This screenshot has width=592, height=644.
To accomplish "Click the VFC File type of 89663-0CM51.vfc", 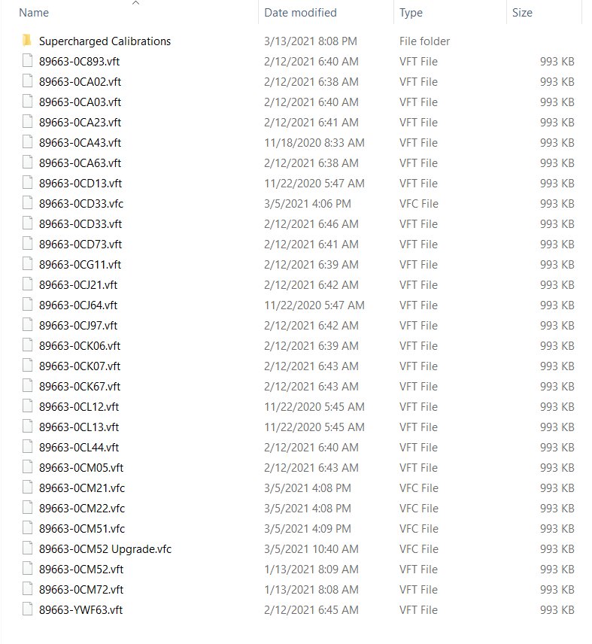I will [x=419, y=529].
